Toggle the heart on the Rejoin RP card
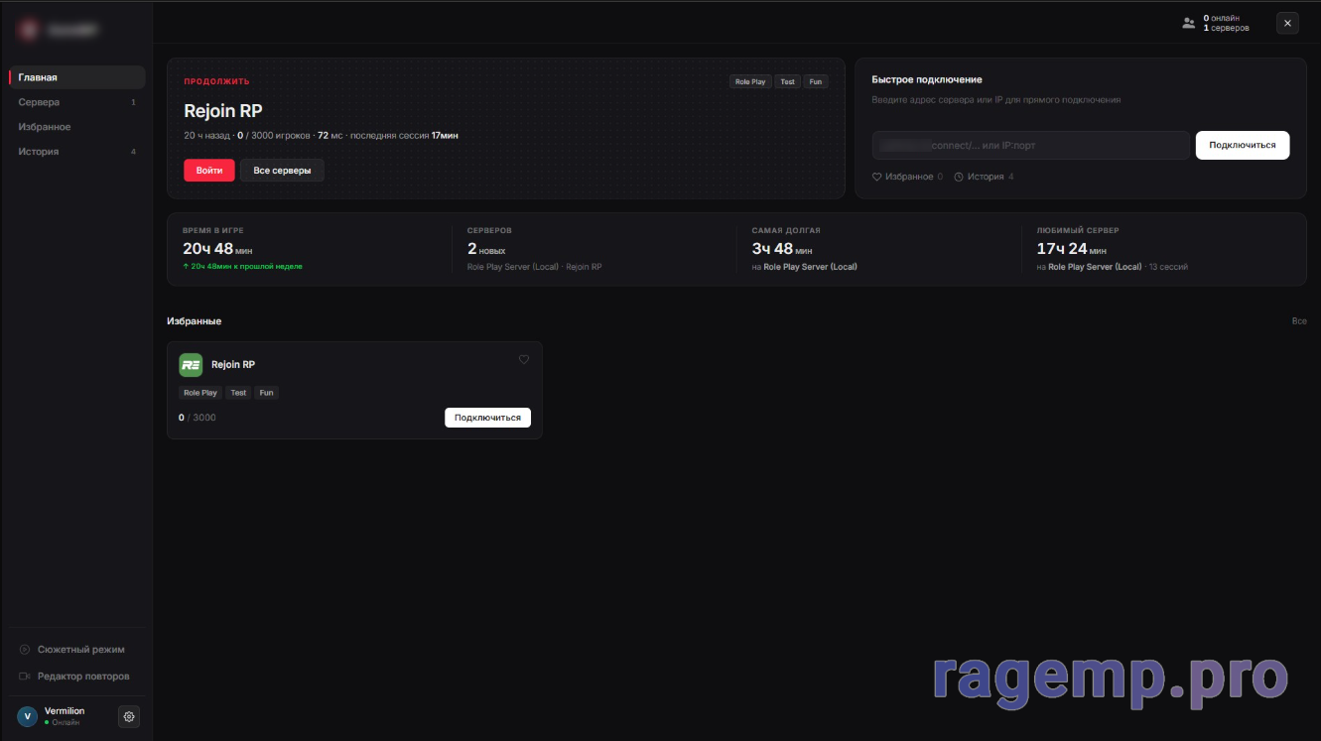This screenshot has width=1321, height=741. point(524,360)
